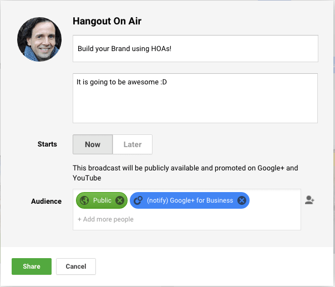
Task: Click the globe icon in Public chip
Action: point(84,200)
